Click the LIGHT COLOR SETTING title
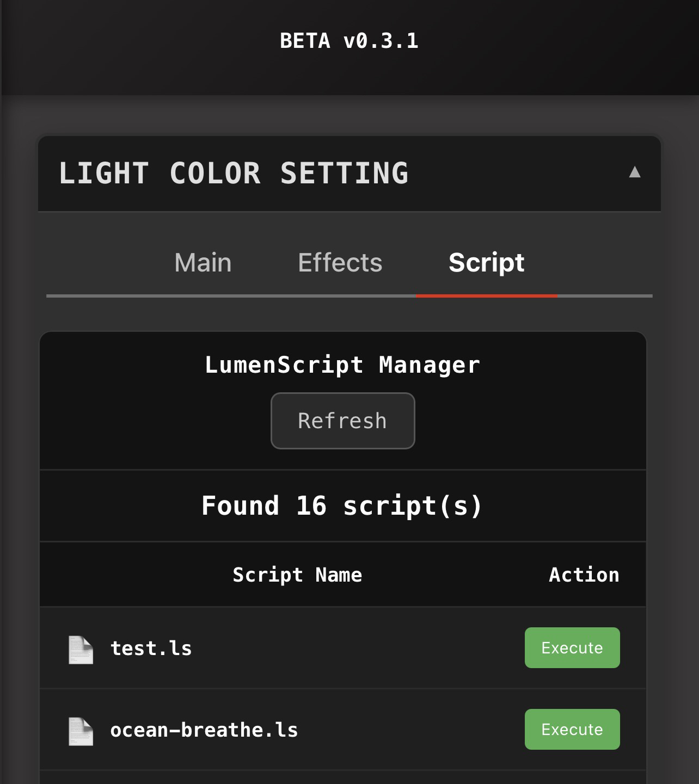 (234, 174)
